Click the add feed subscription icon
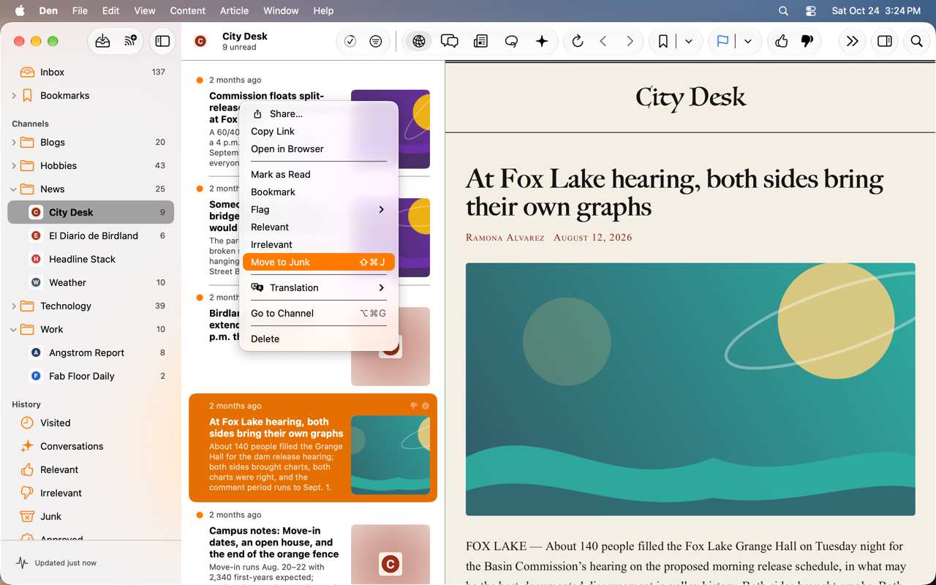Image resolution: width=936 pixels, height=585 pixels. point(130,42)
